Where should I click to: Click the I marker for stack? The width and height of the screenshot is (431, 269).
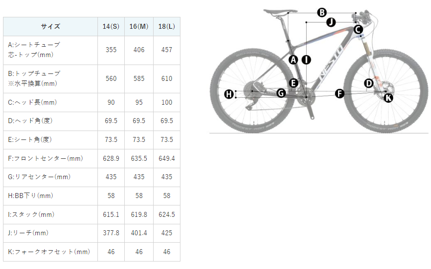(306, 60)
